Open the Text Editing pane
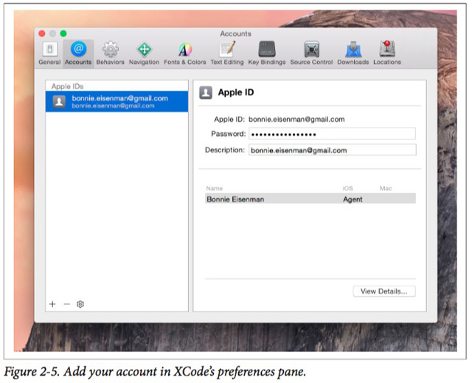This screenshot has height=383, width=472. [x=226, y=52]
